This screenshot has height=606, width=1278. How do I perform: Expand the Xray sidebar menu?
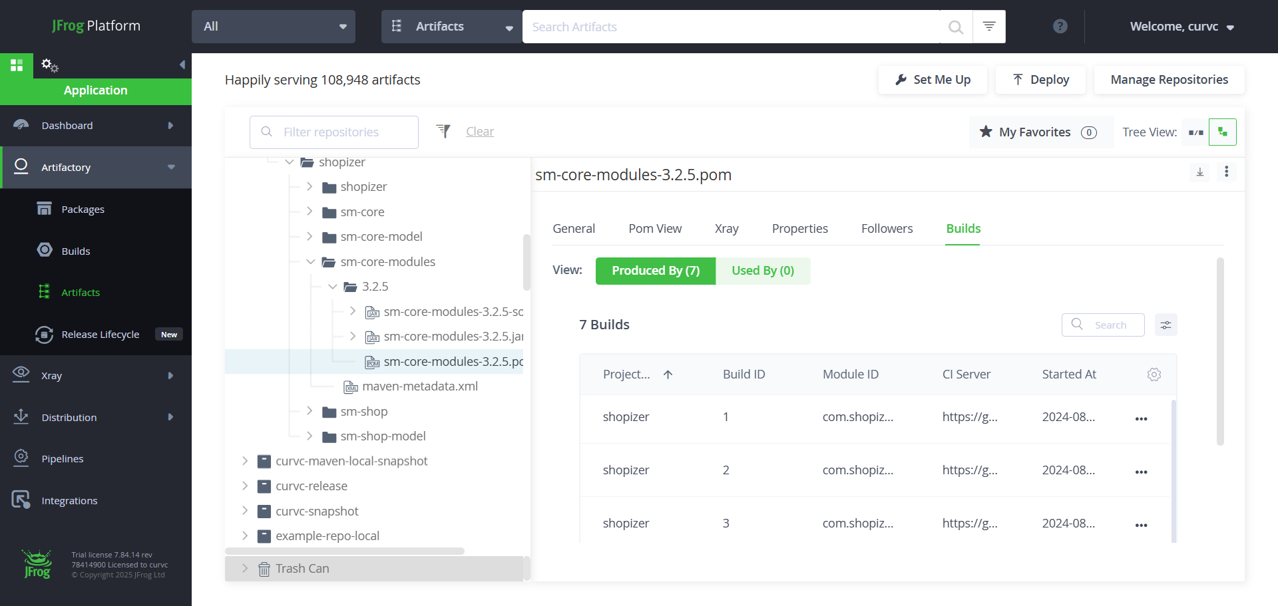pyautogui.click(x=170, y=376)
